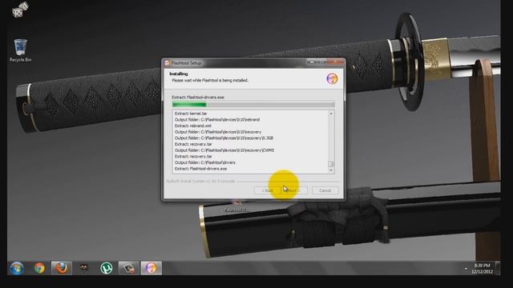Launch Google Chrome from the taskbar
The height and width of the screenshot is (288, 513).
tap(39, 268)
